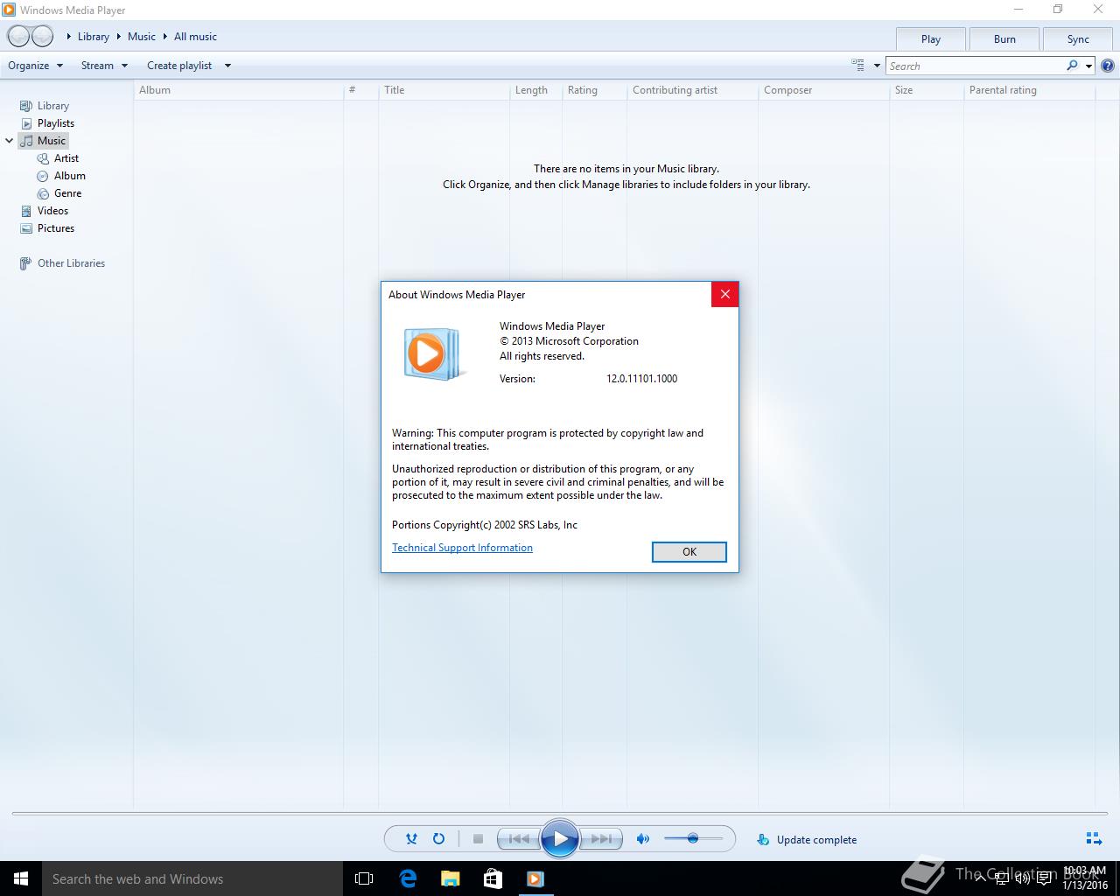This screenshot has width=1120, height=896.
Task: Select Library in the navigation pane
Action: coord(52,105)
